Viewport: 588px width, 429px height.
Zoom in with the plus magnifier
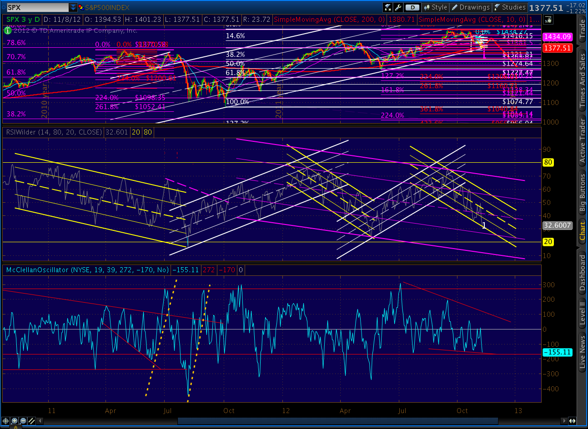click(15, 421)
